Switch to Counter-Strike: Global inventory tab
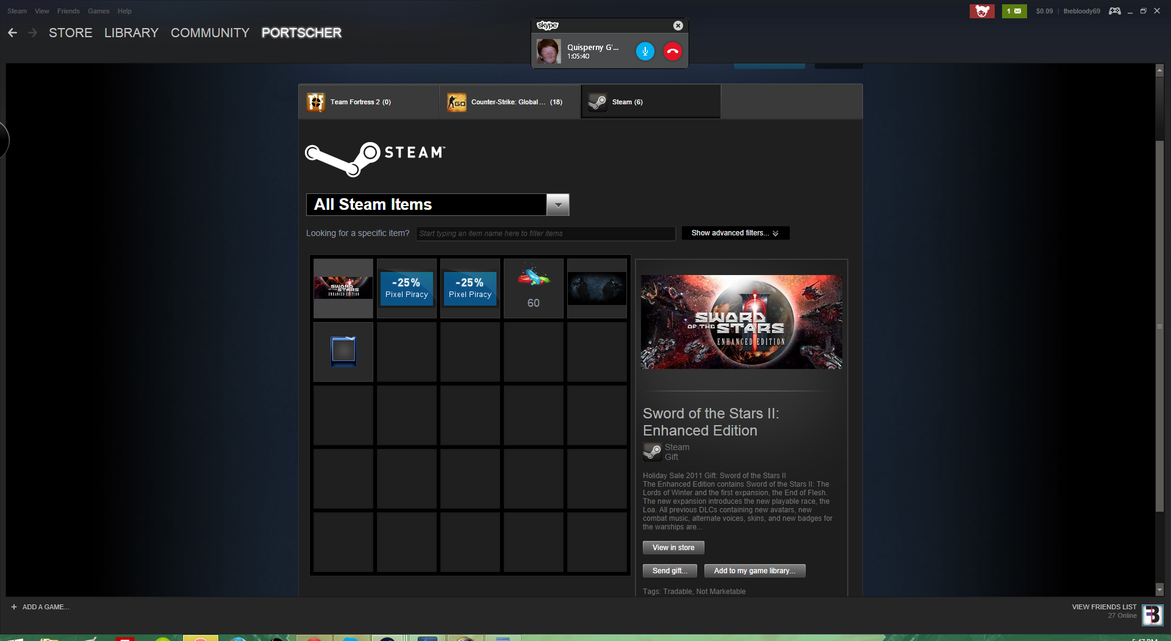1171x641 pixels. [x=510, y=102]
